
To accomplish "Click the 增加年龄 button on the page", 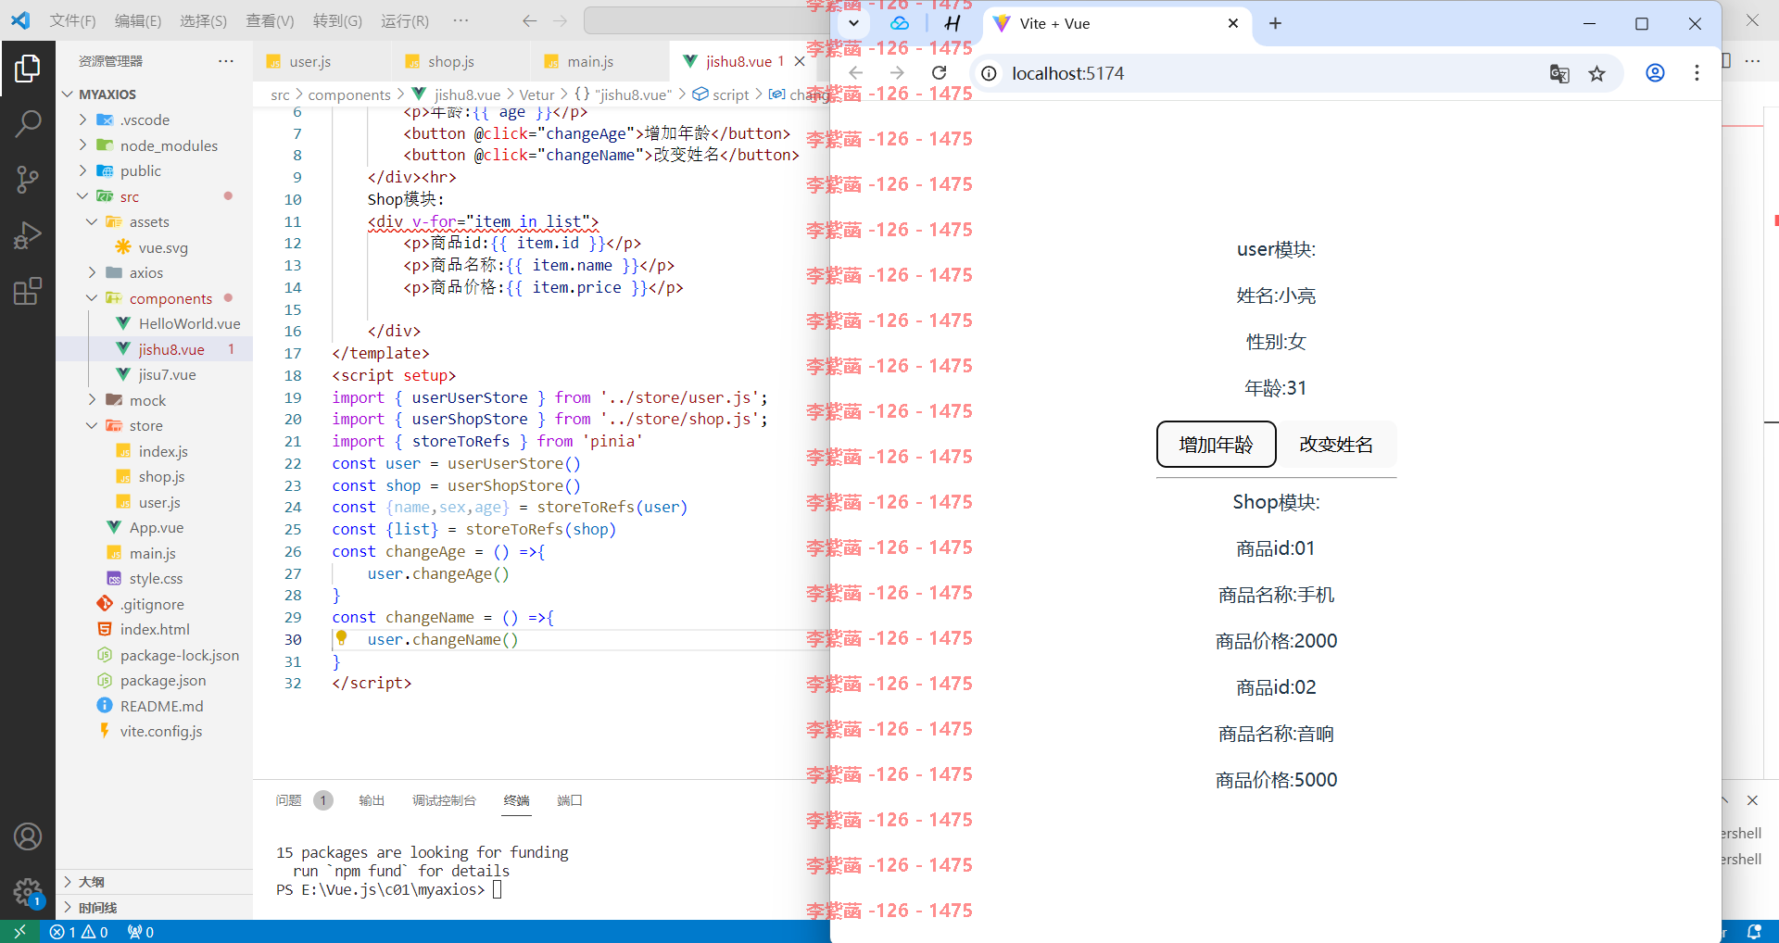I will click(x=1216, y=445).
